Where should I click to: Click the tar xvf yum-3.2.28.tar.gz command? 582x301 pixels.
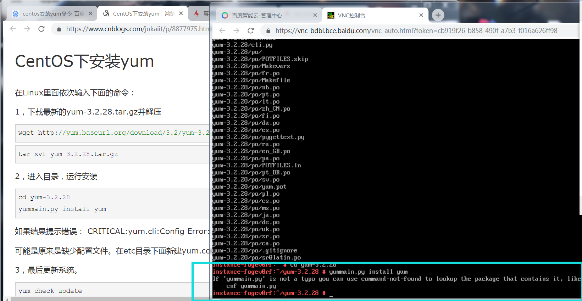pos(68,154)
